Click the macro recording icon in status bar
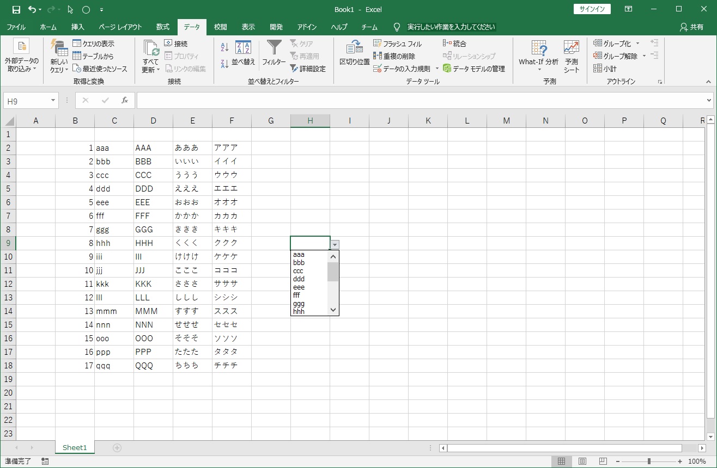 pos(45,461)
